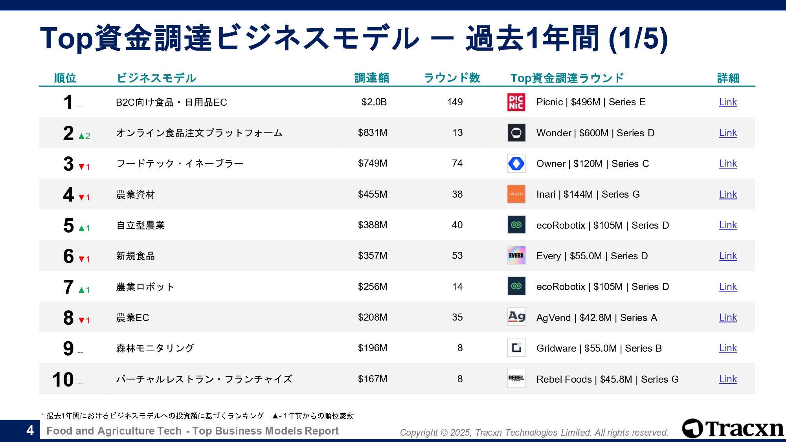Click the Owner blue diamond logo
Viewport: 786px width, 442px height.
pyautogui.click(x=516, y=163)
